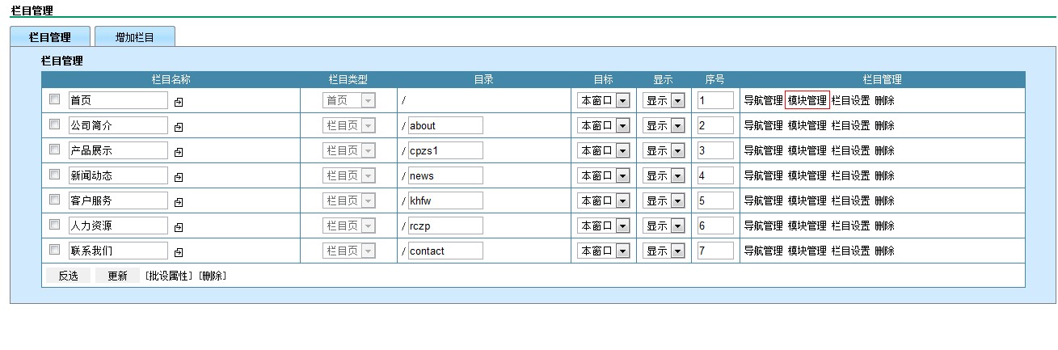Click the small icon beside 首页 name field
Image resolution: width=1058 pixels, height=350 pixels.
(x=179, y=102)
